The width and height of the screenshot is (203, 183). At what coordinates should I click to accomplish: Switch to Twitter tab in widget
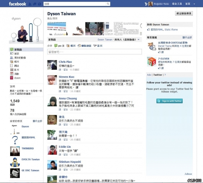click(158, 75)
